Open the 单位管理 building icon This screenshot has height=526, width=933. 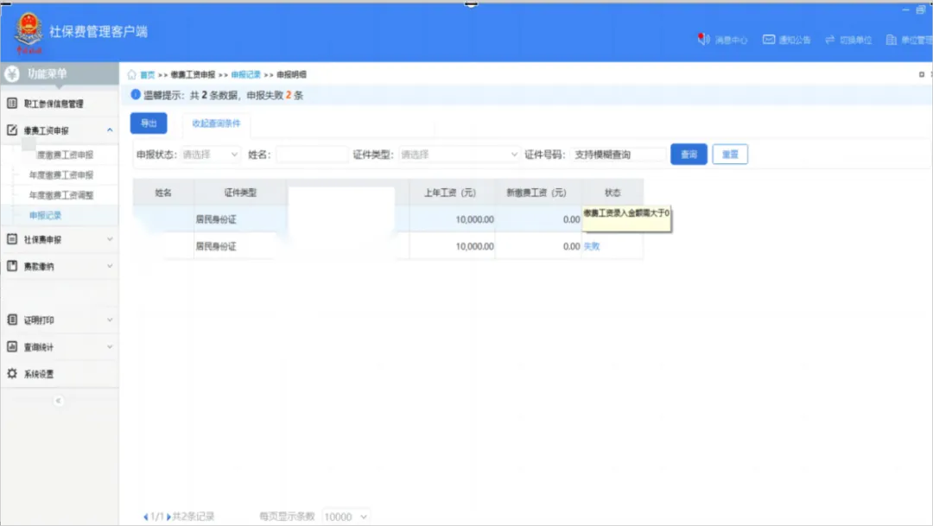[892, 39]
